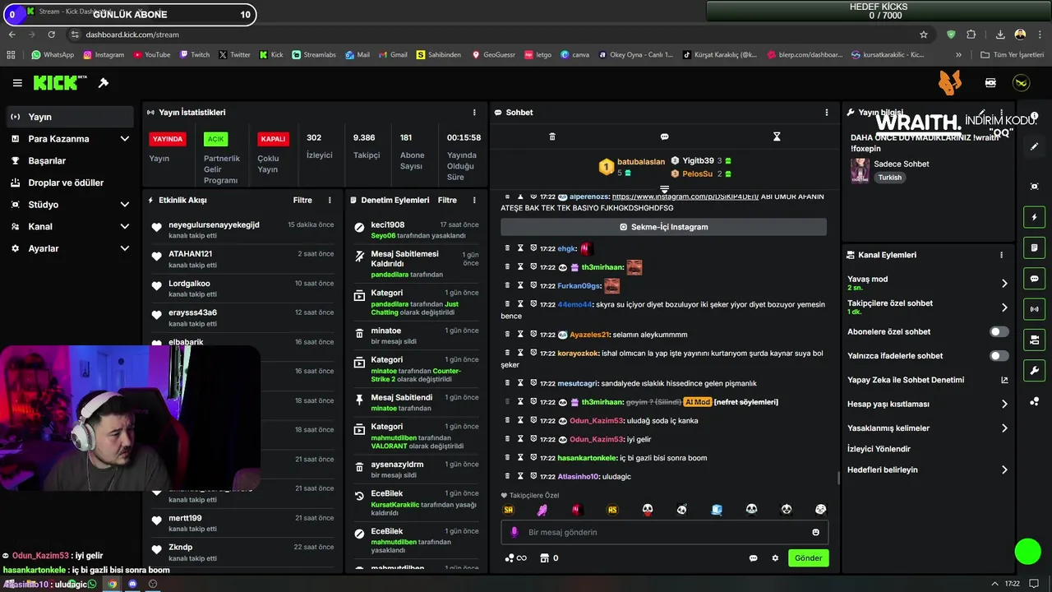Open the fox avatar icon in header
This screenshot has height=592, width=1052.
pos(950,82)
